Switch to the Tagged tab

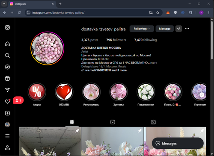pyautogui.click(x=153, y=122)
